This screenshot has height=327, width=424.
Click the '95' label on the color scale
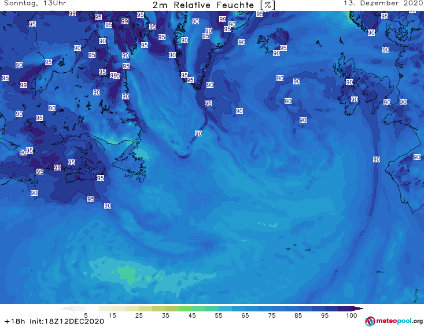coord(325,315)
